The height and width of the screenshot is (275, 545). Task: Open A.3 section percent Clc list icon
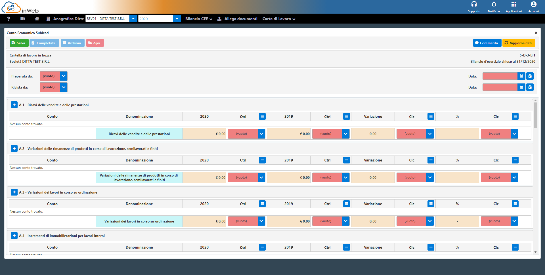pos(515,204)
